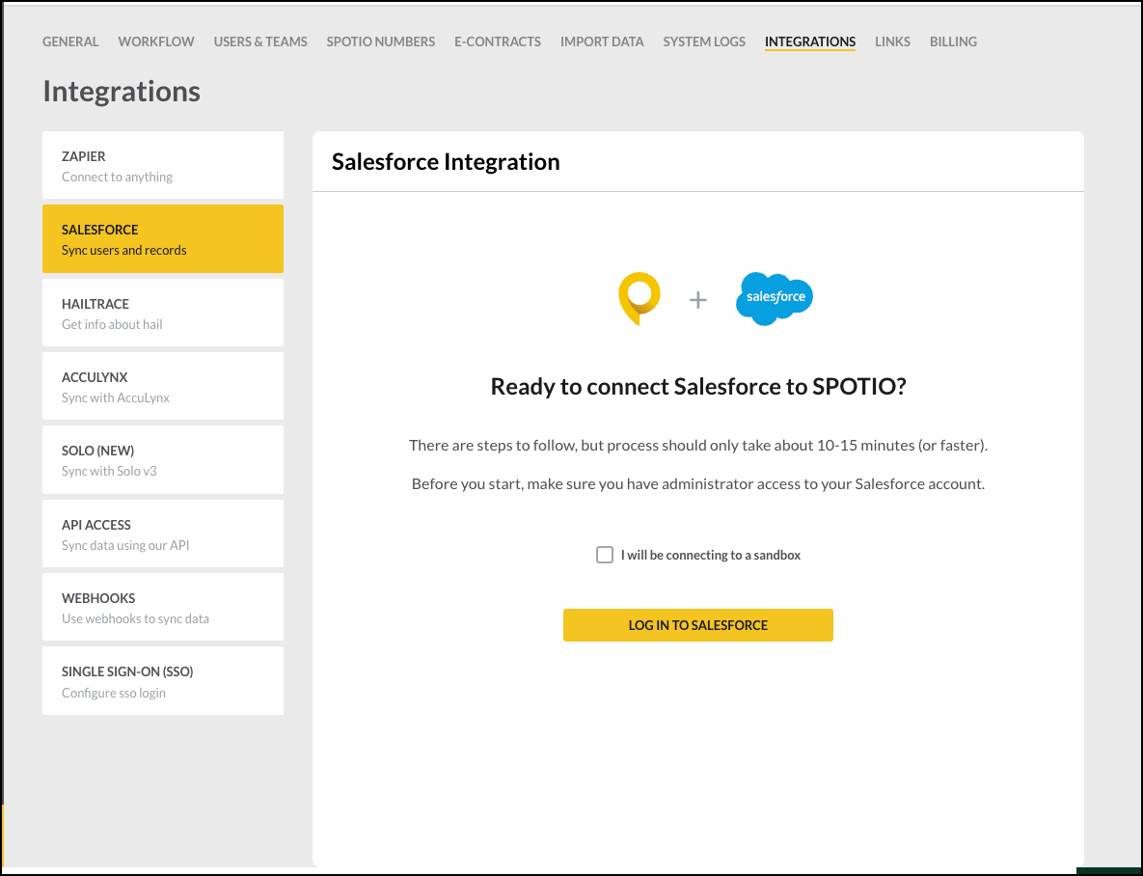This screenshot has width=1143, height=876.
Task: Click the administrator access reminder sentence
Action: (x=697, y=483)
